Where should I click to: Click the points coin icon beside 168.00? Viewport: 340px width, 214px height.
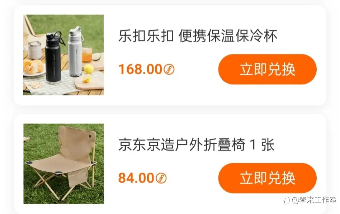(x=169, y=70)
